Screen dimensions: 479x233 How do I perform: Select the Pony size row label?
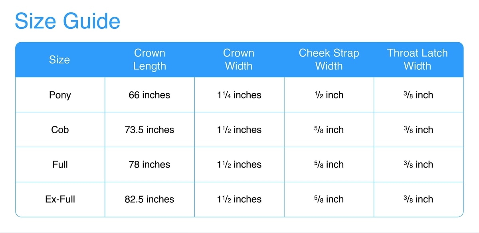[60, 95]
